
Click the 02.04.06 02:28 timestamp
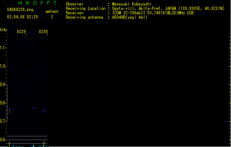(x=22, y=17)
